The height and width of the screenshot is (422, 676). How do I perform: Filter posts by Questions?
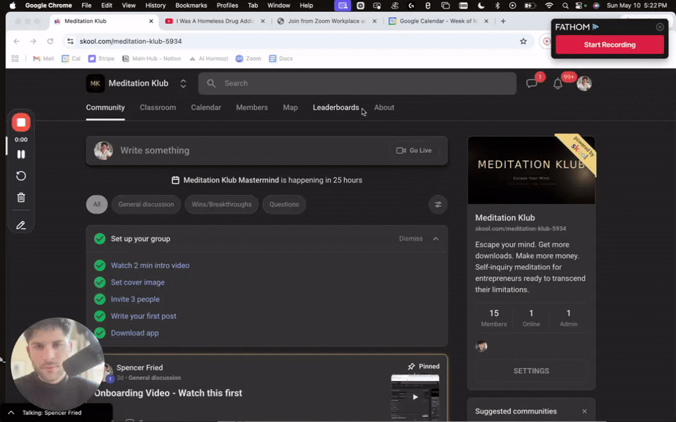[284, 204]
